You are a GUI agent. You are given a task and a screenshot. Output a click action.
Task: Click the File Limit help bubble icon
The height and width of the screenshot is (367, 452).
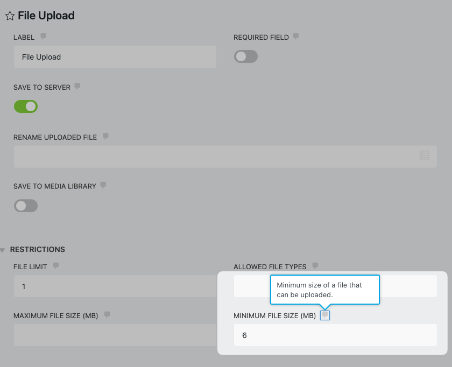pyautogui.click(x=56, y=265)
